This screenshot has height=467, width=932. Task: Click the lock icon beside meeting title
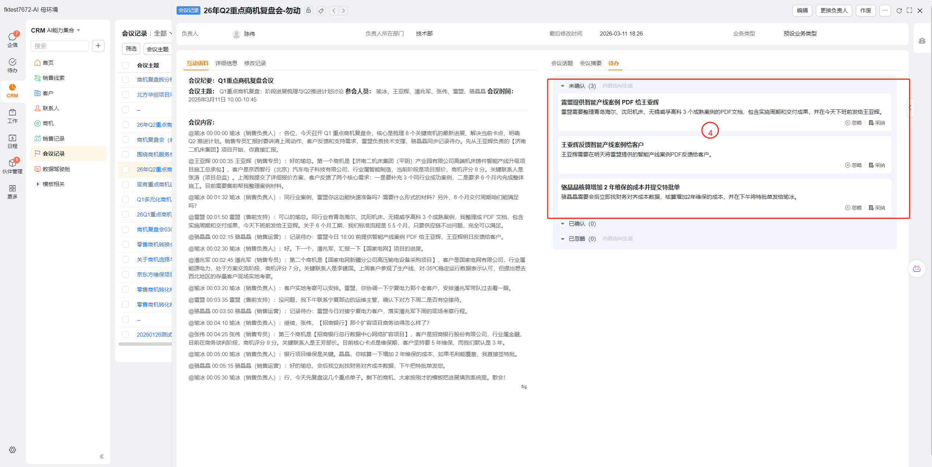308,11
